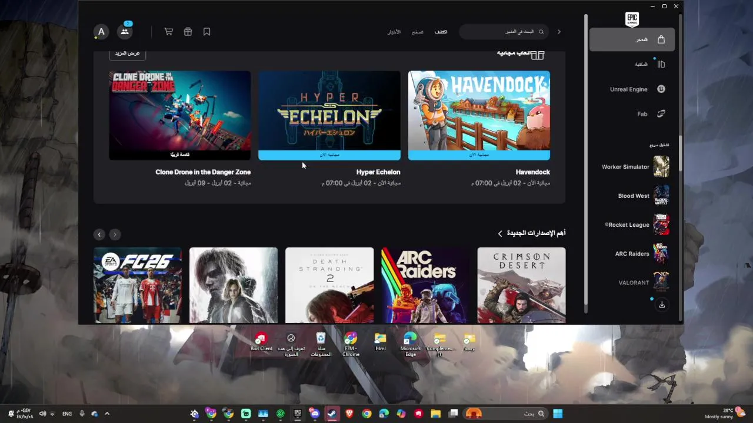This screenshot has width=753, height=423.
Task: Open the Epic Games taskbar icon
Action: pyautogui.click(x=298, y=414)
